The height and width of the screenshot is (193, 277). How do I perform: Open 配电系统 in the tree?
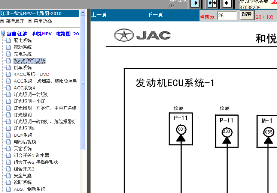[x=22, y=41]
